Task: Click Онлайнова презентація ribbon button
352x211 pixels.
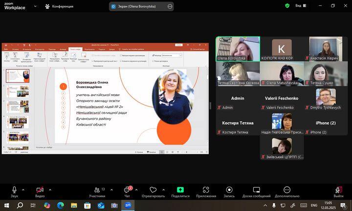Action: [27, 57]
